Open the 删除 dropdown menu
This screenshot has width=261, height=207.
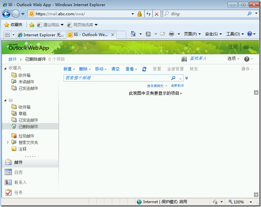pyautogui.click(x=85, y=69)
